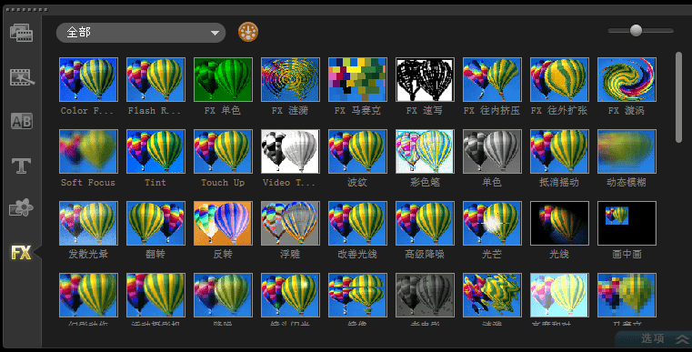Viewport: 692px width, 352px height.
Task: Pick the 彩色笔 colored pen filter
Action: click(x=425, y=152)
